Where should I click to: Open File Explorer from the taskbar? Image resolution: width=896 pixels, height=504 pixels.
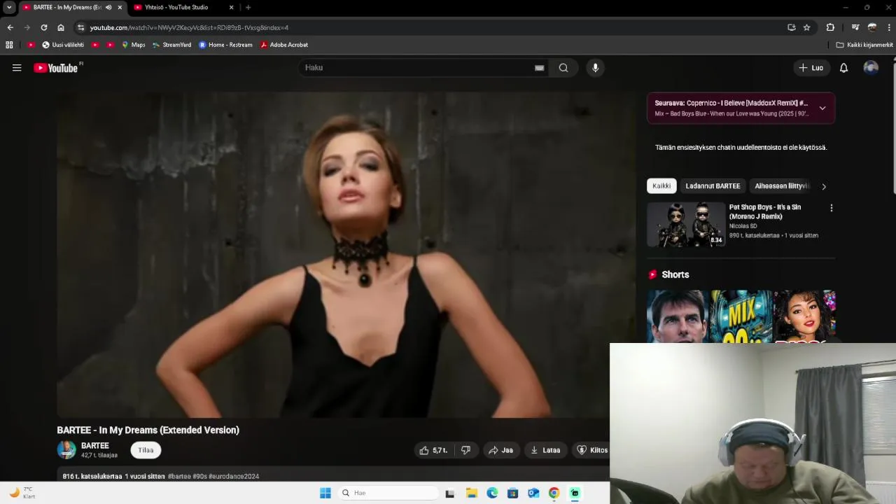[x=471, y=493]
